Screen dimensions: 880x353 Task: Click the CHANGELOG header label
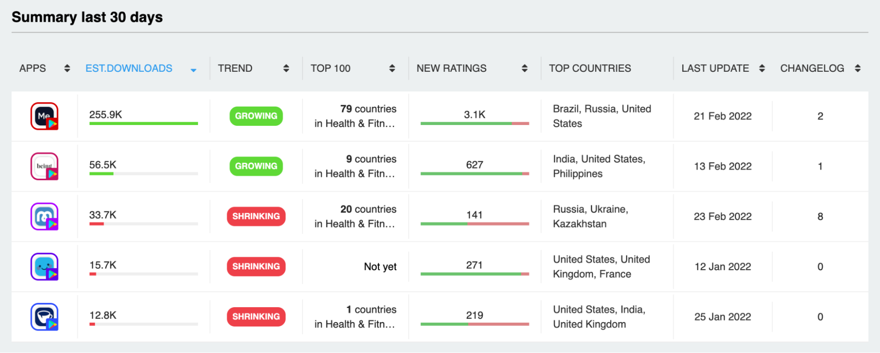pyautogui.click(x=812, y=68)
